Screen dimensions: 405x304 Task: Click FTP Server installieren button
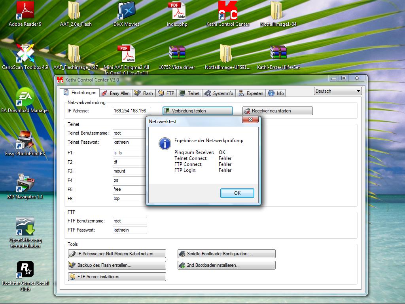117,277
